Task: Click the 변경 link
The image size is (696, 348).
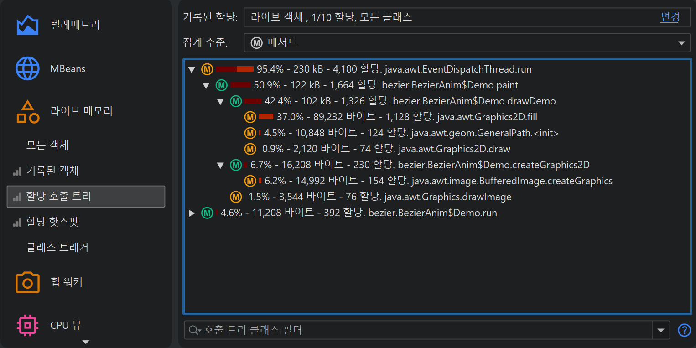Action: [670, 17]
